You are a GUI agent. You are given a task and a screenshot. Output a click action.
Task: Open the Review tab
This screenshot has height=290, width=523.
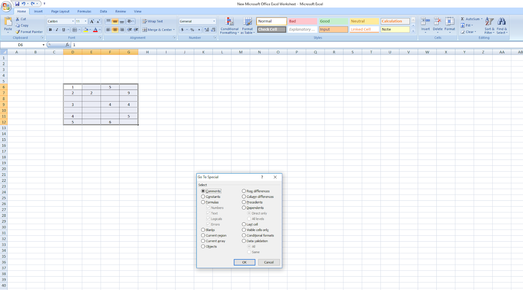point(121,11)
